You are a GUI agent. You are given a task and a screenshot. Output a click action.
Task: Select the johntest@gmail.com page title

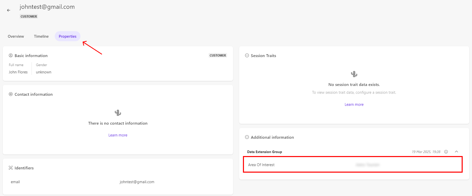[47, 7]
